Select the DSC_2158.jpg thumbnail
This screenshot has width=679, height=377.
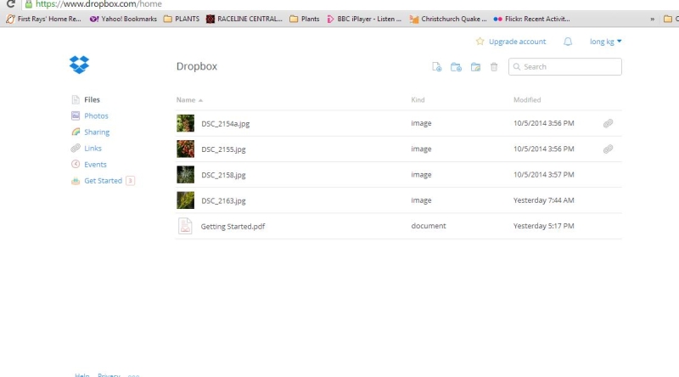185,175
